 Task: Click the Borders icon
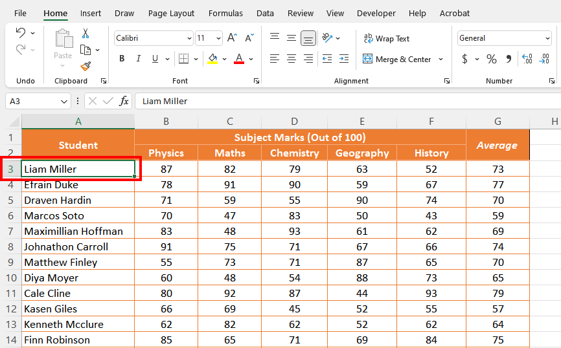[183, 59]
